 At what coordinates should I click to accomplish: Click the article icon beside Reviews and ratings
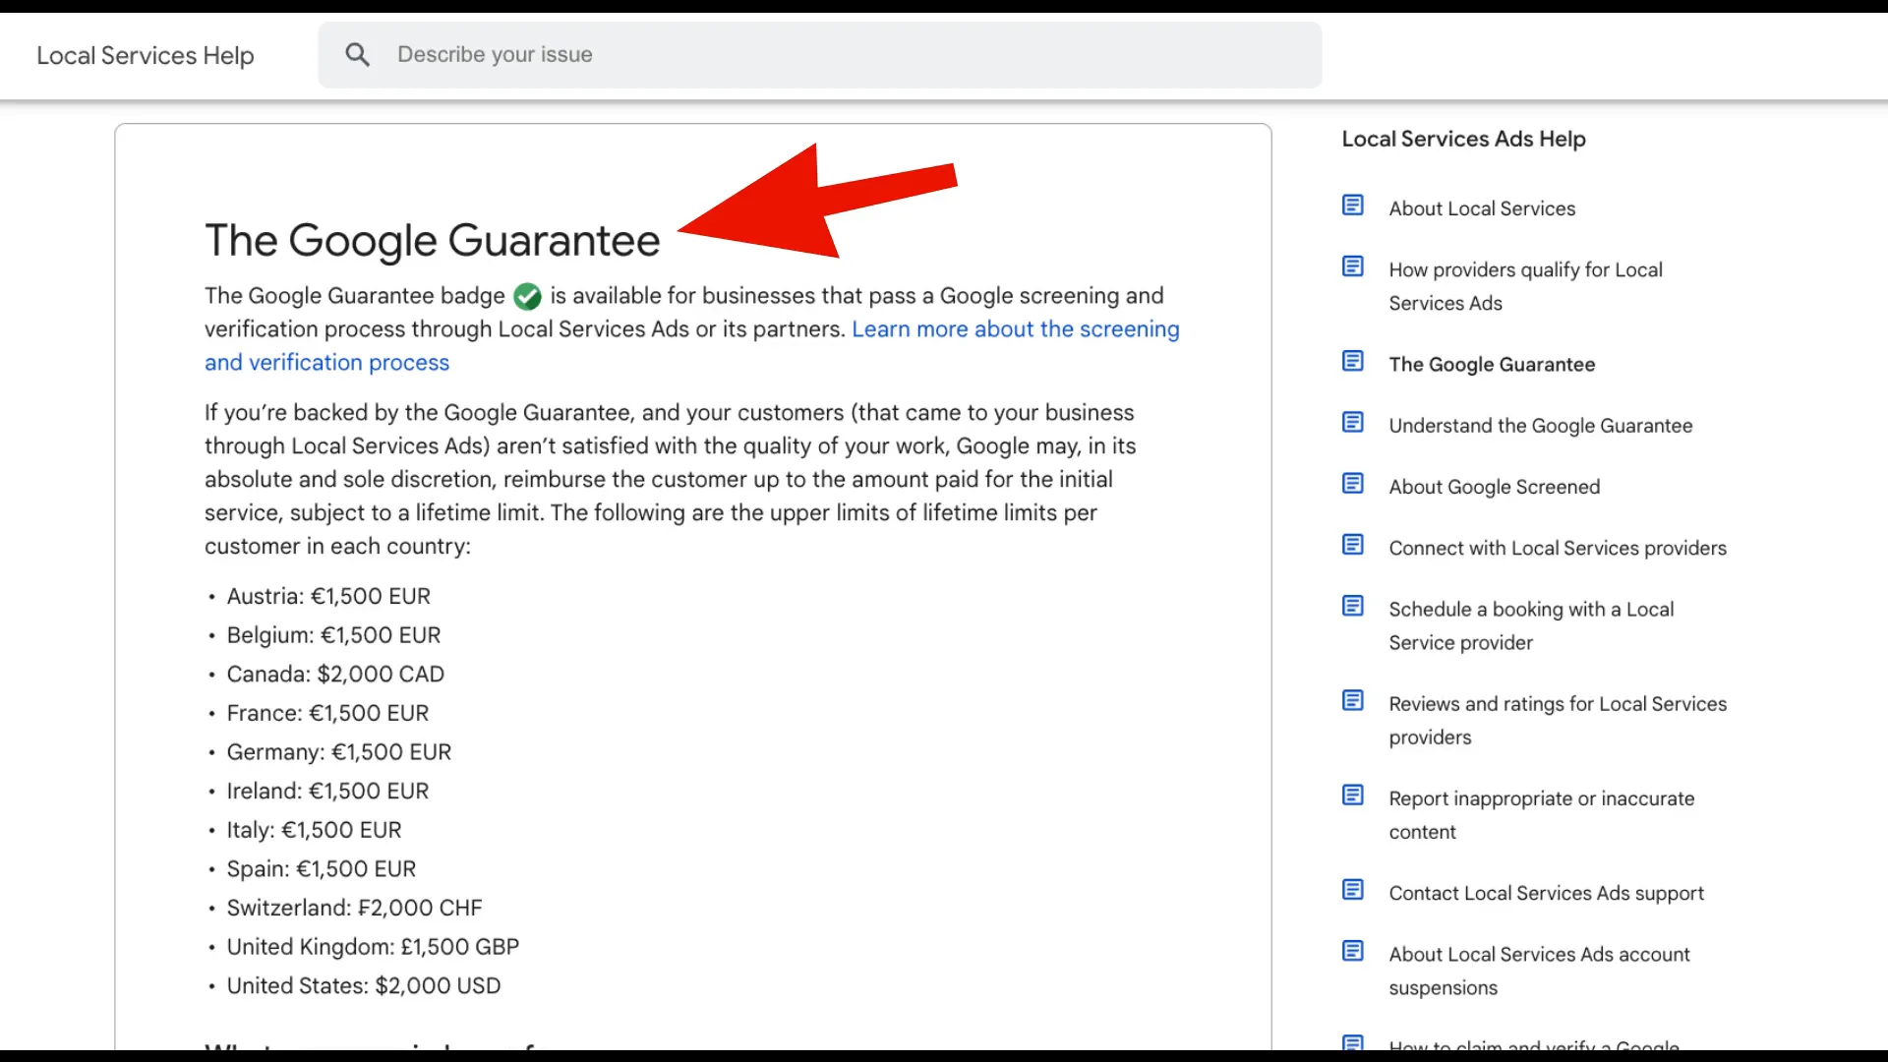tap(1353, 700)
